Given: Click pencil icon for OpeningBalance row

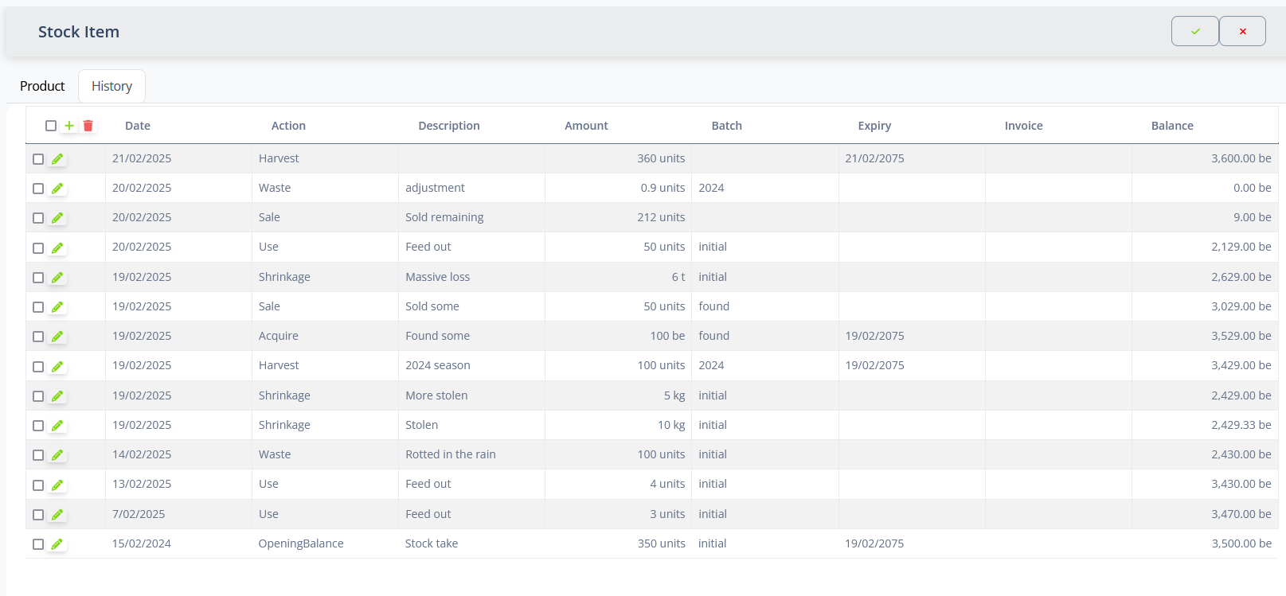Looking at the screenshot, I should click(57, 544).
